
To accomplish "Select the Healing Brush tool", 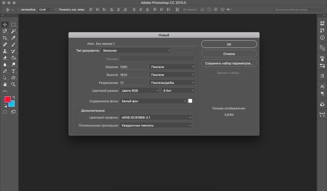I will pyautogui.click(x=5, y=45).
